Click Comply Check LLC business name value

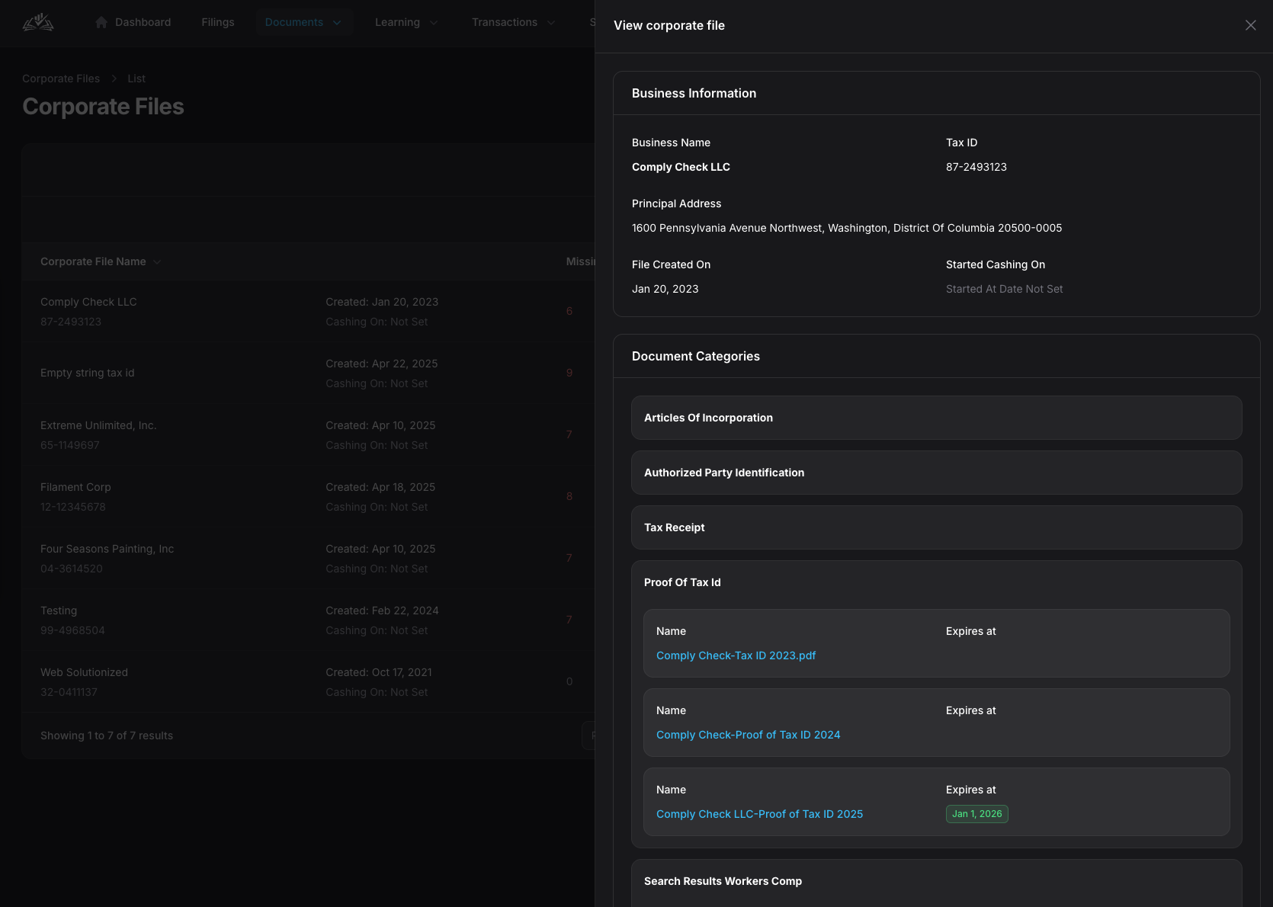tap(681, 167)
